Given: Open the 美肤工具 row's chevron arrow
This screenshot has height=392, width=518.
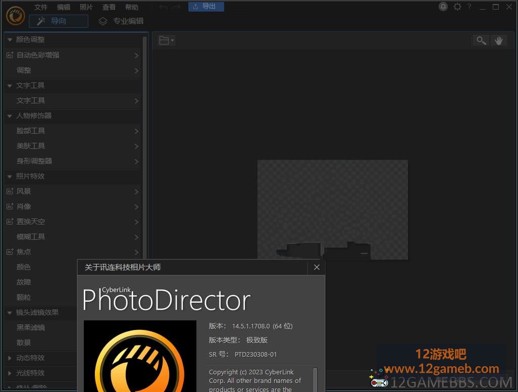Looking at the screenshot, I should [136, 146].
